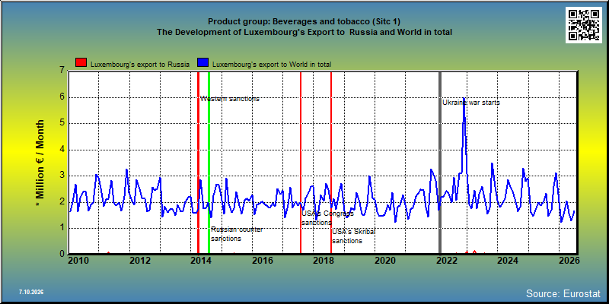Click the x-axis year label 2012
Screen dimensions: 609x304
pos(140,260)
